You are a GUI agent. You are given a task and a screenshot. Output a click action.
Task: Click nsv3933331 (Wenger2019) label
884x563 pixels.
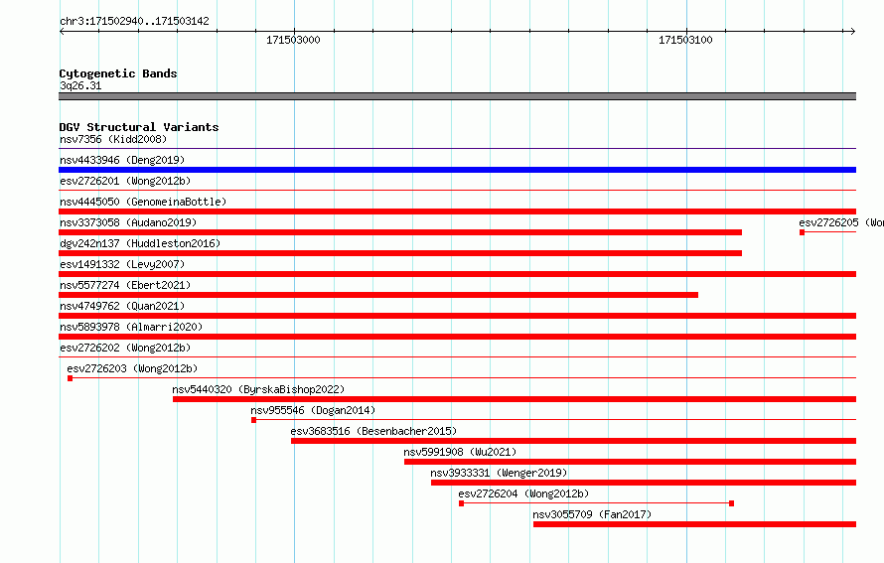[x=499, y=473]
